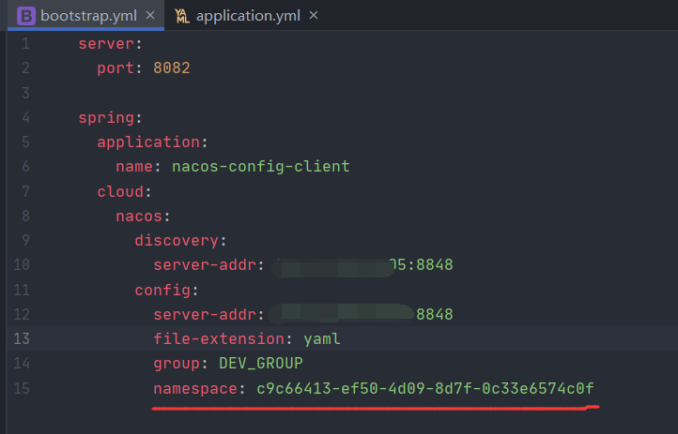Click the port value 8082

[172, 67]
